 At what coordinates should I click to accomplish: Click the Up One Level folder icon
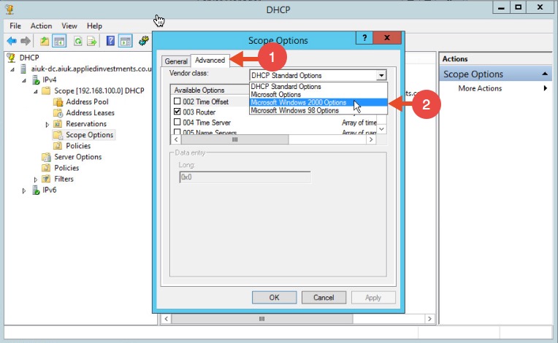(x=45, y=41)
